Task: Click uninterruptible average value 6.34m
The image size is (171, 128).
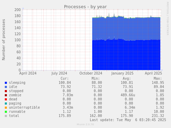Action: tap(130, 108)
